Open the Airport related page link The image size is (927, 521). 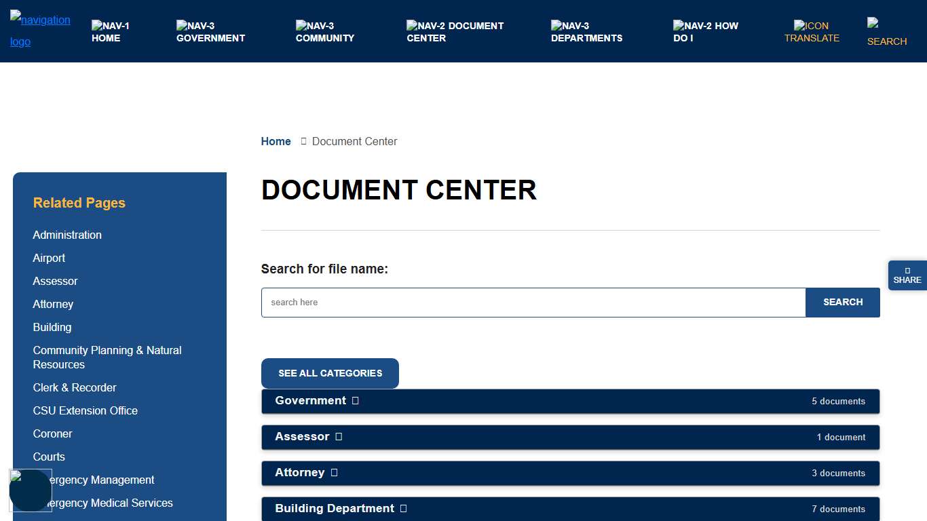point(49,258)
